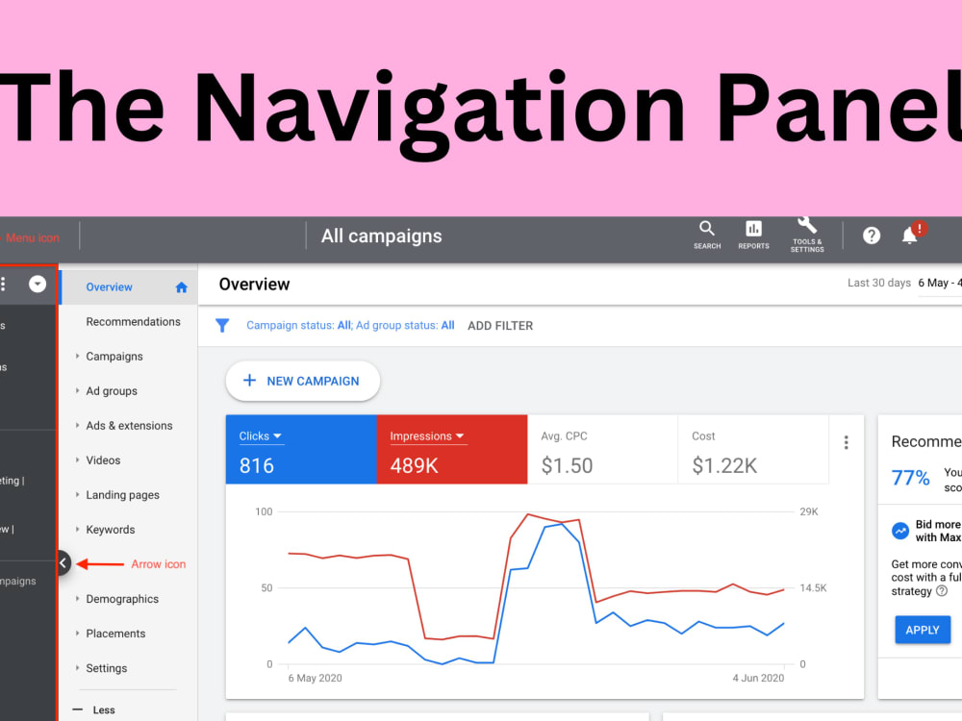Click the Bid more recommendation icon
This screenshot has height=721, width=962.
pyautogui.click(x=900, y=531)
